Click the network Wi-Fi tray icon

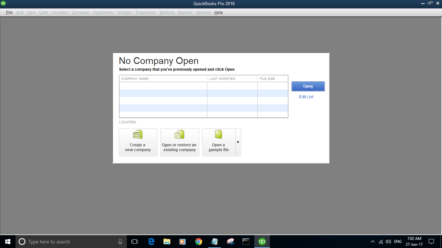tap(381, 242)
